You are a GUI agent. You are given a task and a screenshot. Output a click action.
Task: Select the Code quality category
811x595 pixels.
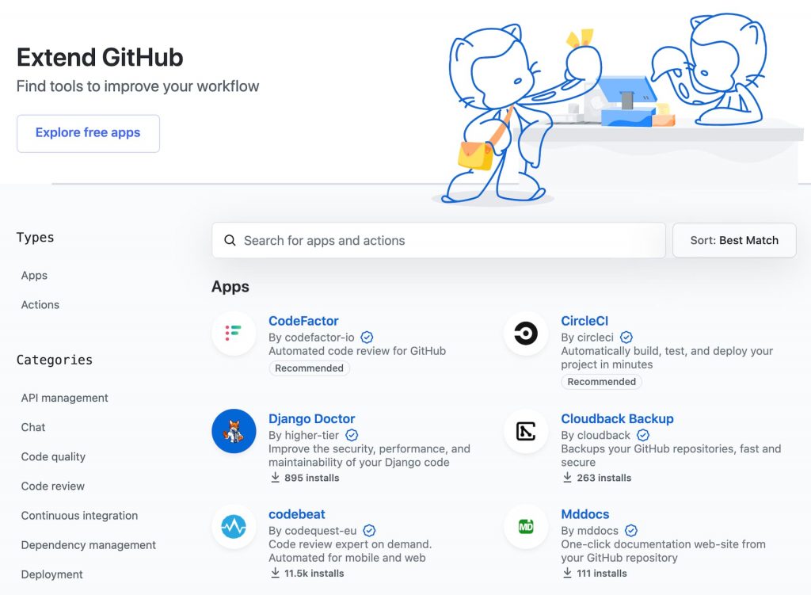click(53, 457)
